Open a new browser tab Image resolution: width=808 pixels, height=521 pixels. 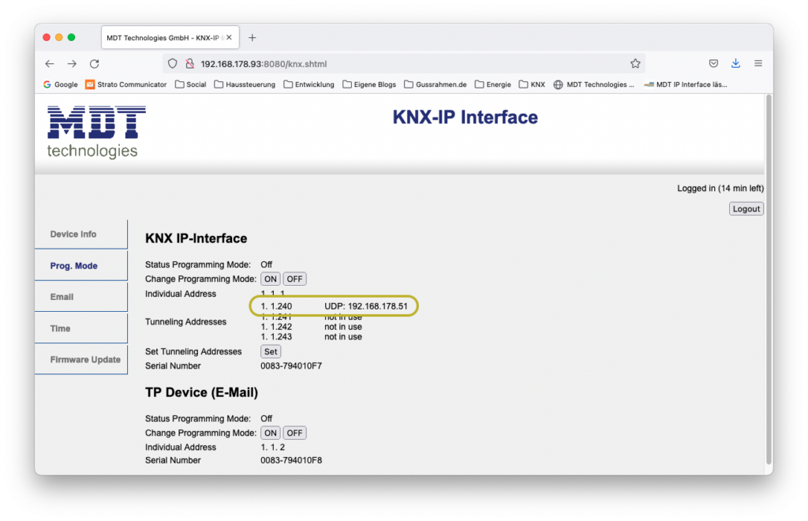point(252,38)
